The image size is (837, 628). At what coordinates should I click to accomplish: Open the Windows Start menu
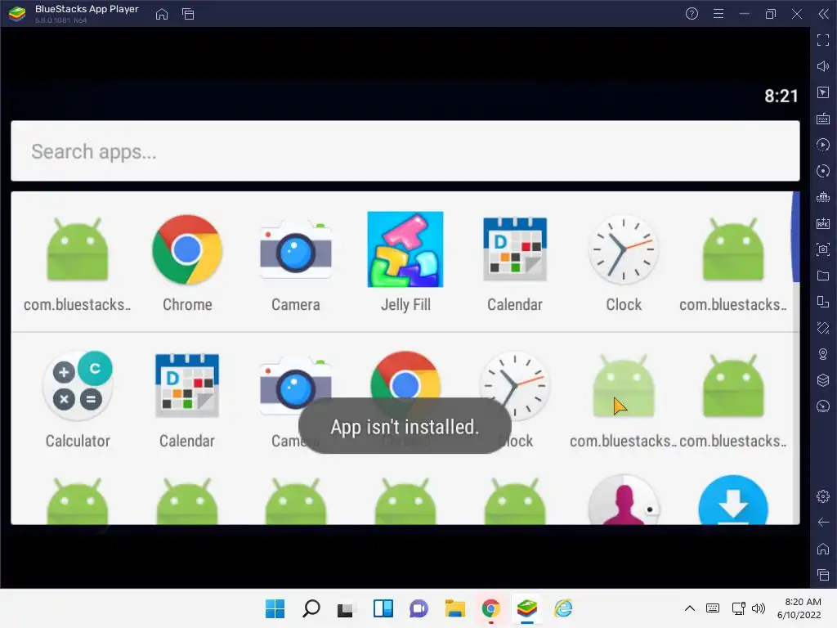(275, 608)
